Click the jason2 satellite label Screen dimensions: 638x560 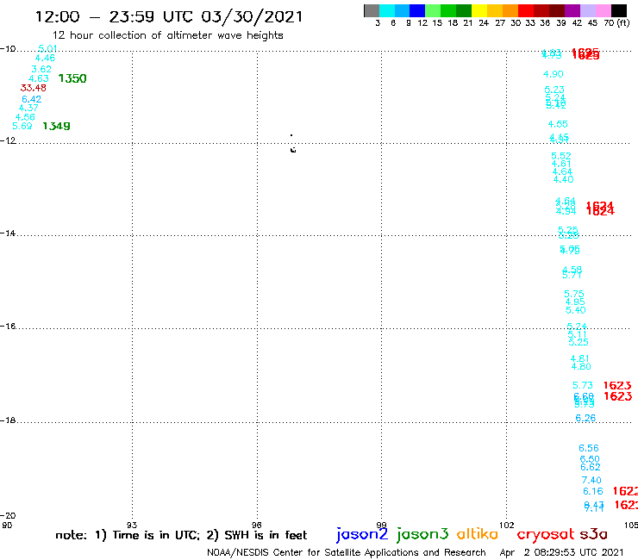(x=362, y=535)
